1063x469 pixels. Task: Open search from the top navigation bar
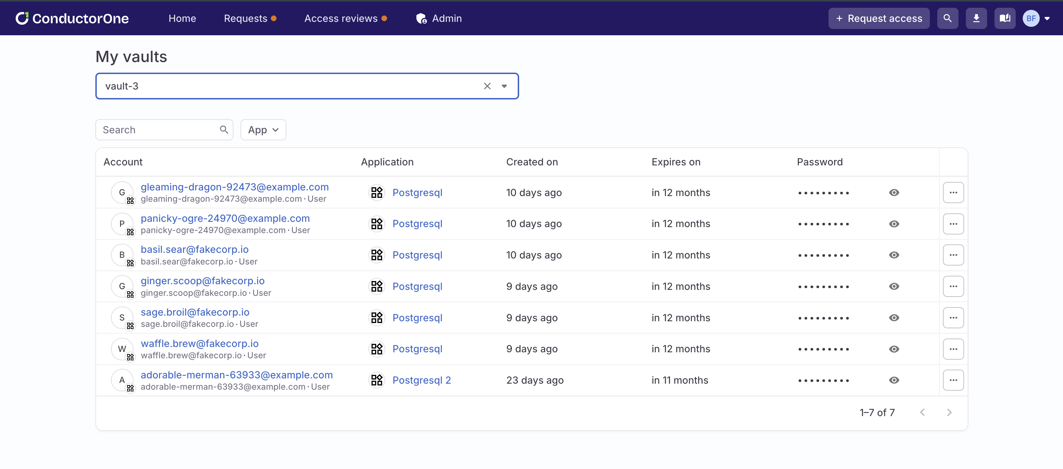coord(947,18)
